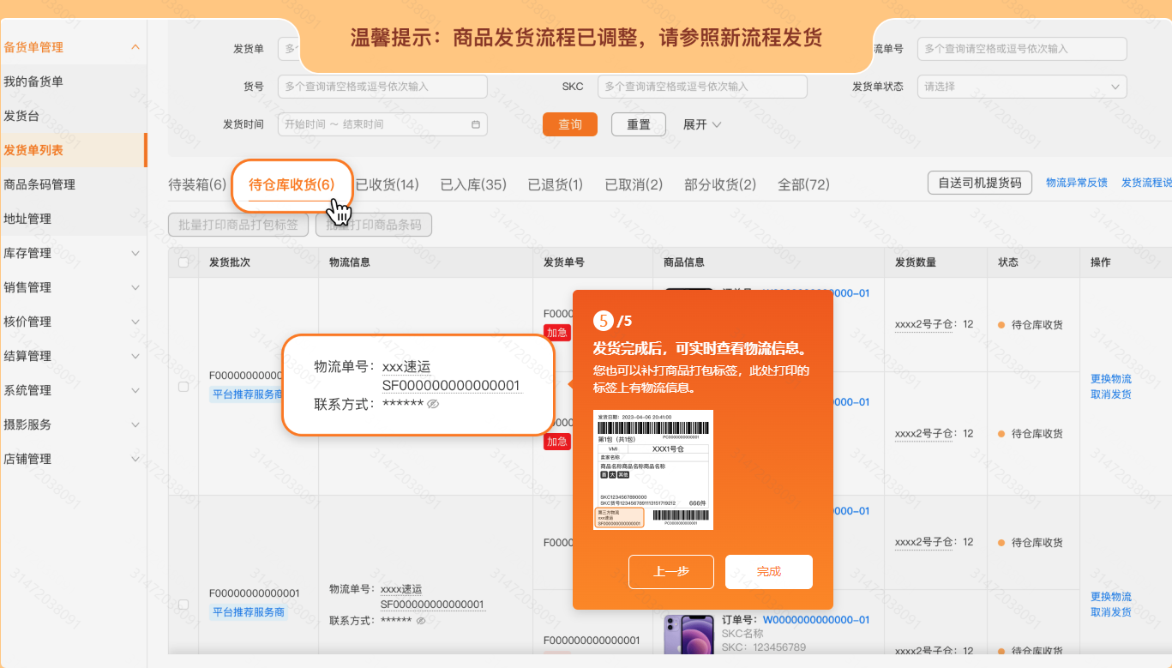
Task: Switch to 已入库(35) tab
Action: coord(473,184)
